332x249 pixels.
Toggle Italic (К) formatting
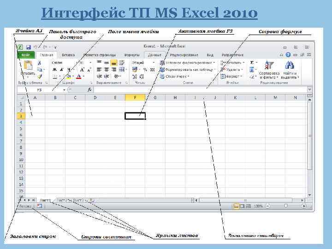coord(62,70)
